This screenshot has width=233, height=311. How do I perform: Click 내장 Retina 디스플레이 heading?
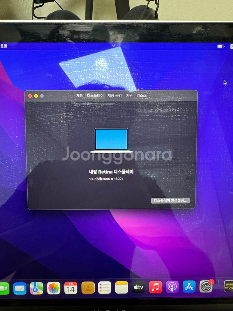tap(111, 172)
